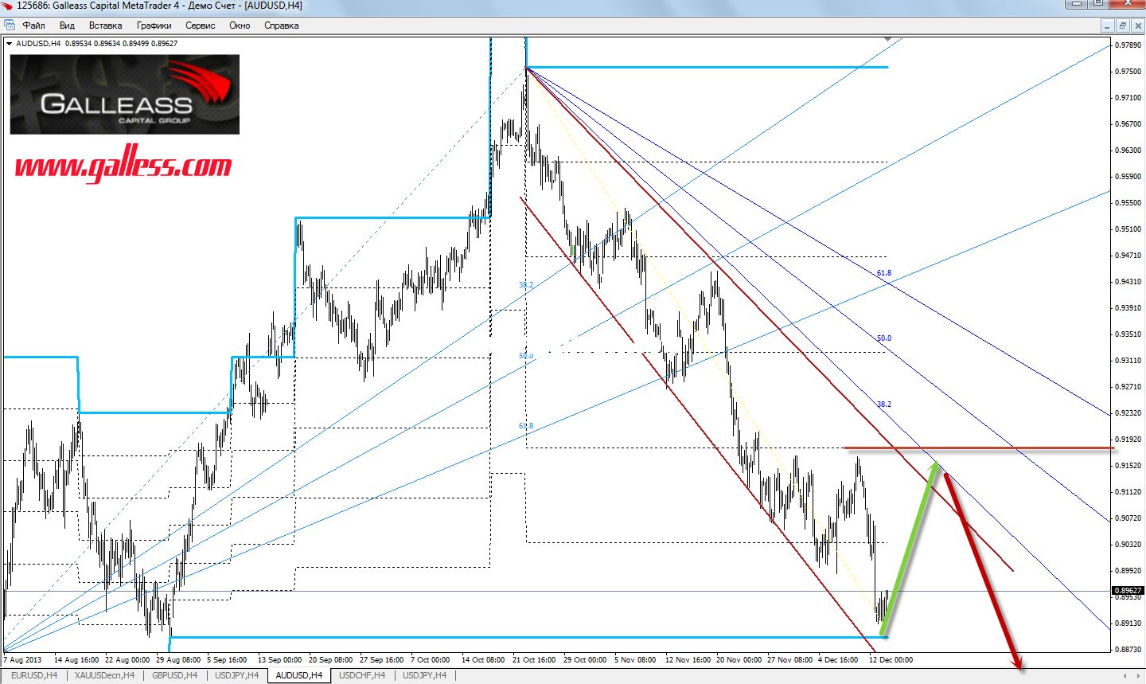The image size is (1146, 684).
Task: Open the Графики menu
Action: [154, 25]
